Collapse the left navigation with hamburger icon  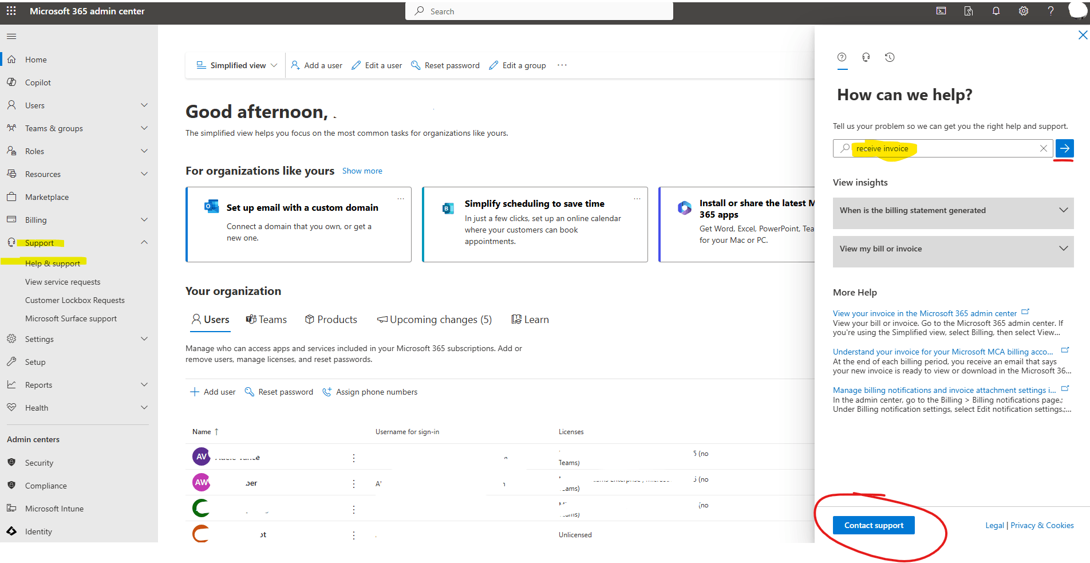[x=11, y=36]
